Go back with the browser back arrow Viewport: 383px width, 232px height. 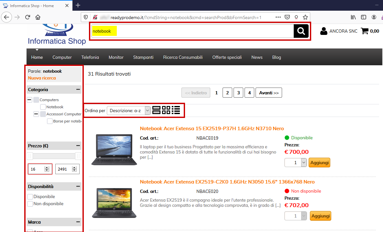click(6, 17)
